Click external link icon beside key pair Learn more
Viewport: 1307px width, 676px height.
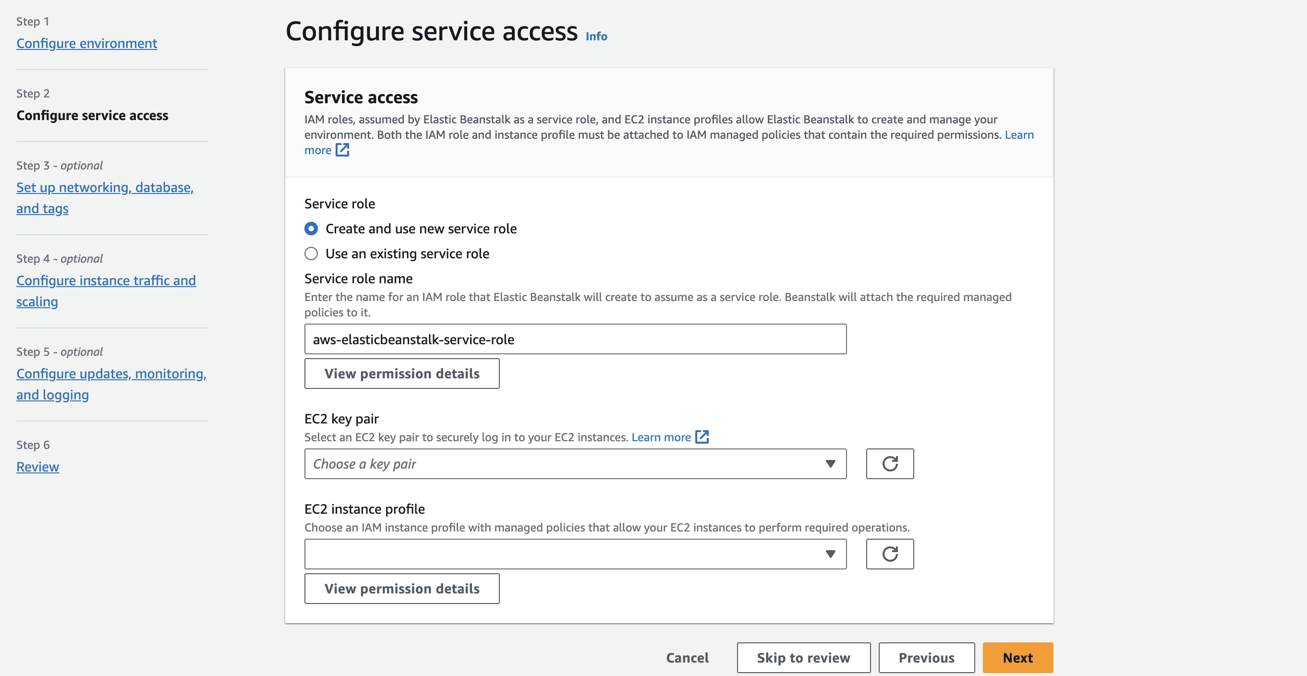click(x=702, y=437)
